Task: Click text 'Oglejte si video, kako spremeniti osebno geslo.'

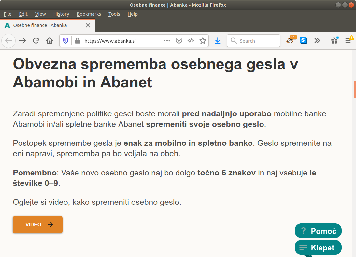Action: pos(97,202)
